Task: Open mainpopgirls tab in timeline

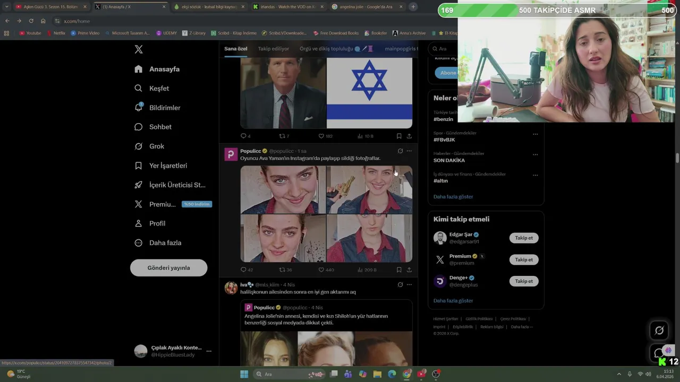Action: pyautogui.click(x=401, y=49)
